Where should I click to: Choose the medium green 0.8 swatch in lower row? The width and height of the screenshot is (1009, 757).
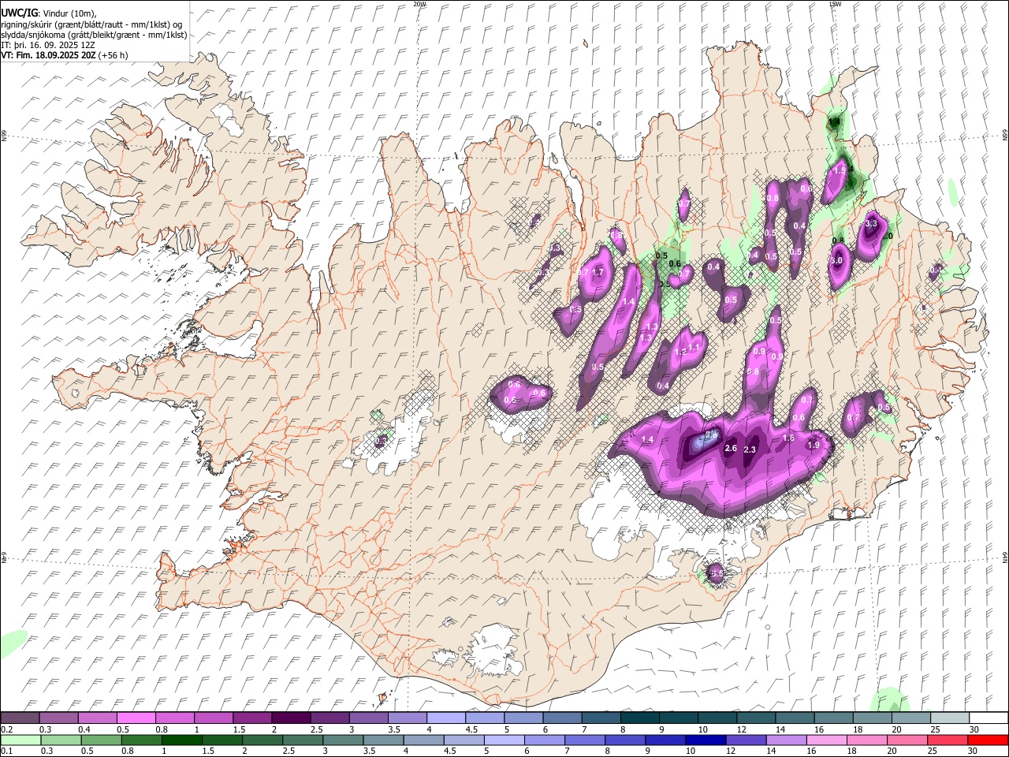tap(141, 740)
